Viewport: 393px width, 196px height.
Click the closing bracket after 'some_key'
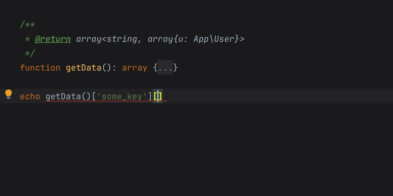click(x=150, y=97)
